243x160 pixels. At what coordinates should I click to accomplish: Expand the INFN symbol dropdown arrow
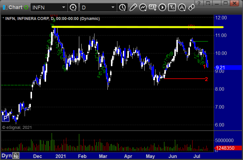point(64,7)
